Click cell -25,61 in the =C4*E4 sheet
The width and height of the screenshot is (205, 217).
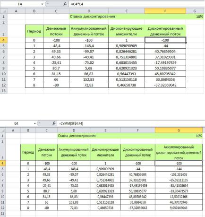[x=56, y=62]
